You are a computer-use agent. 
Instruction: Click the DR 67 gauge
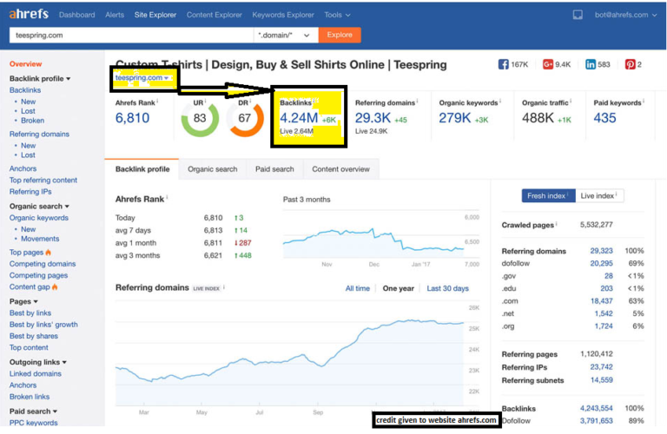245,119
